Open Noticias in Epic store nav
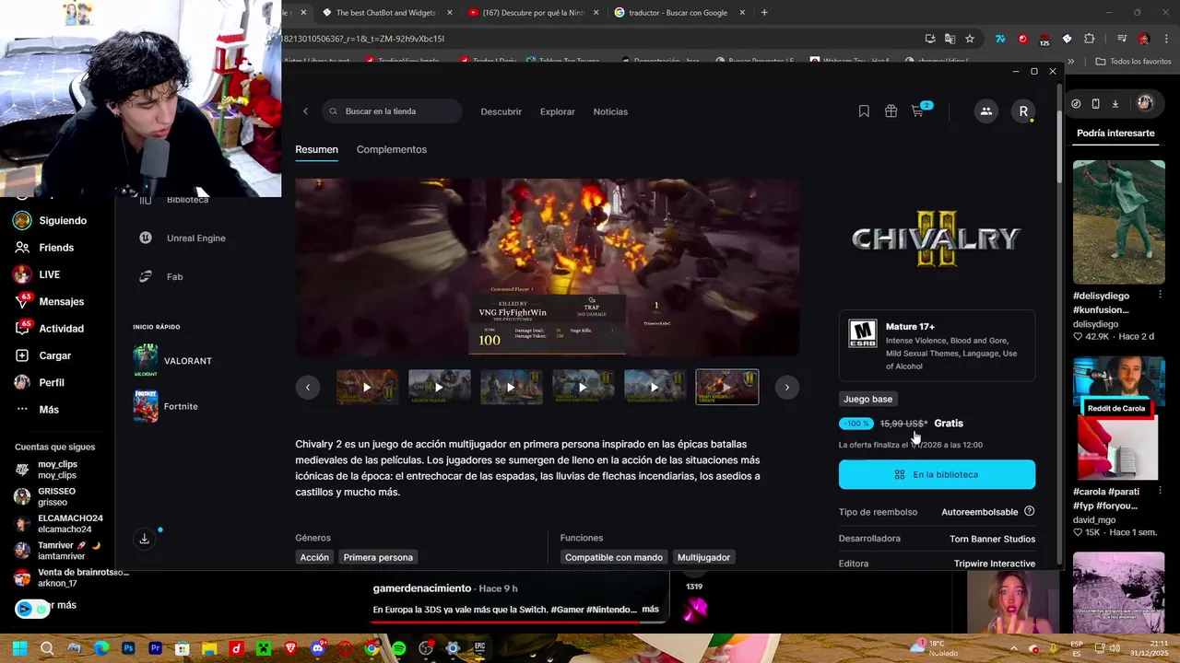 click(610, 111)
